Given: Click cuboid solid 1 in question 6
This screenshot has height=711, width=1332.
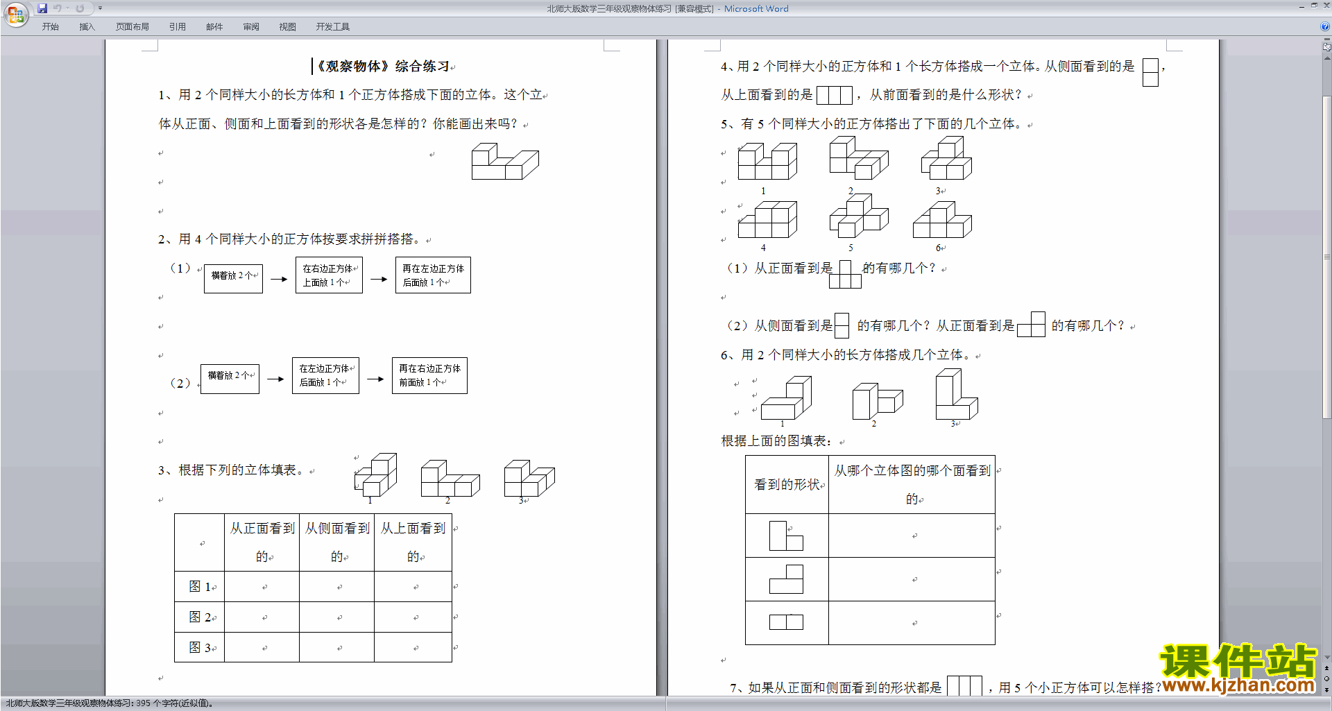Looking at the screenshot, I should pos(786,397).
